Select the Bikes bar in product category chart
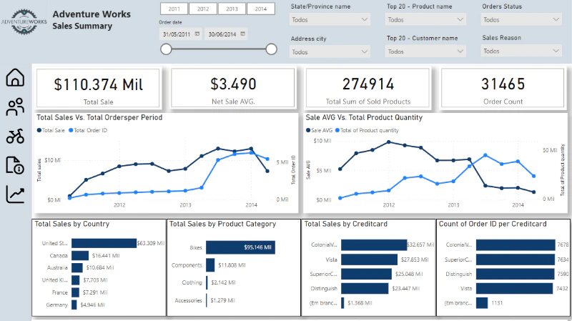This screenshot has height=321, width=572. click(x=240, y=247)
